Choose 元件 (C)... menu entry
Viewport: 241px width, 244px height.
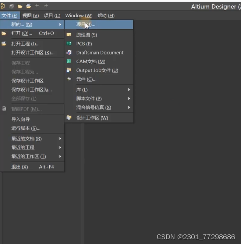point(99,79)
